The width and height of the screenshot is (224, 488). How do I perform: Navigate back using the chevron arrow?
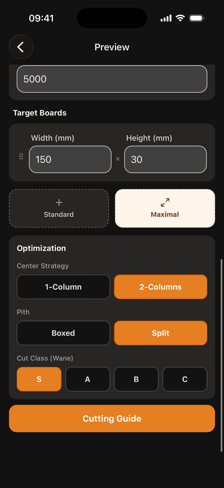(21, 47)
